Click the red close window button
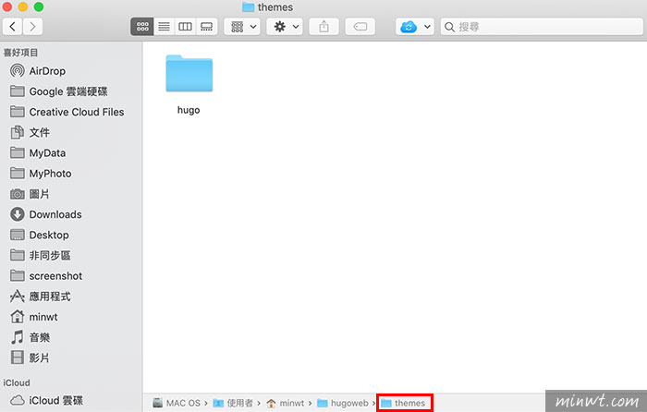Screen dimensions: 647x412 pos(7,7)
